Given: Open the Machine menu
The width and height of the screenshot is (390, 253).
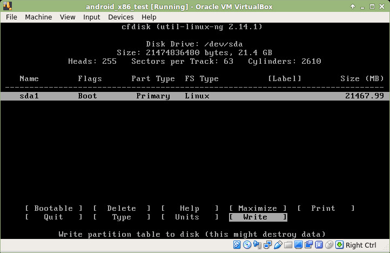Looking at the screenshot, I should coord(38,17).
